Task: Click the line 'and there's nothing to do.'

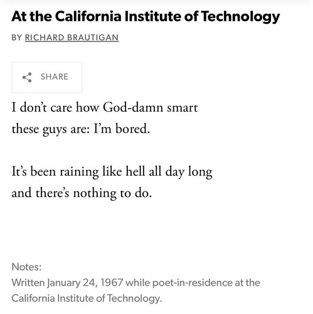Action: point(82,193)
